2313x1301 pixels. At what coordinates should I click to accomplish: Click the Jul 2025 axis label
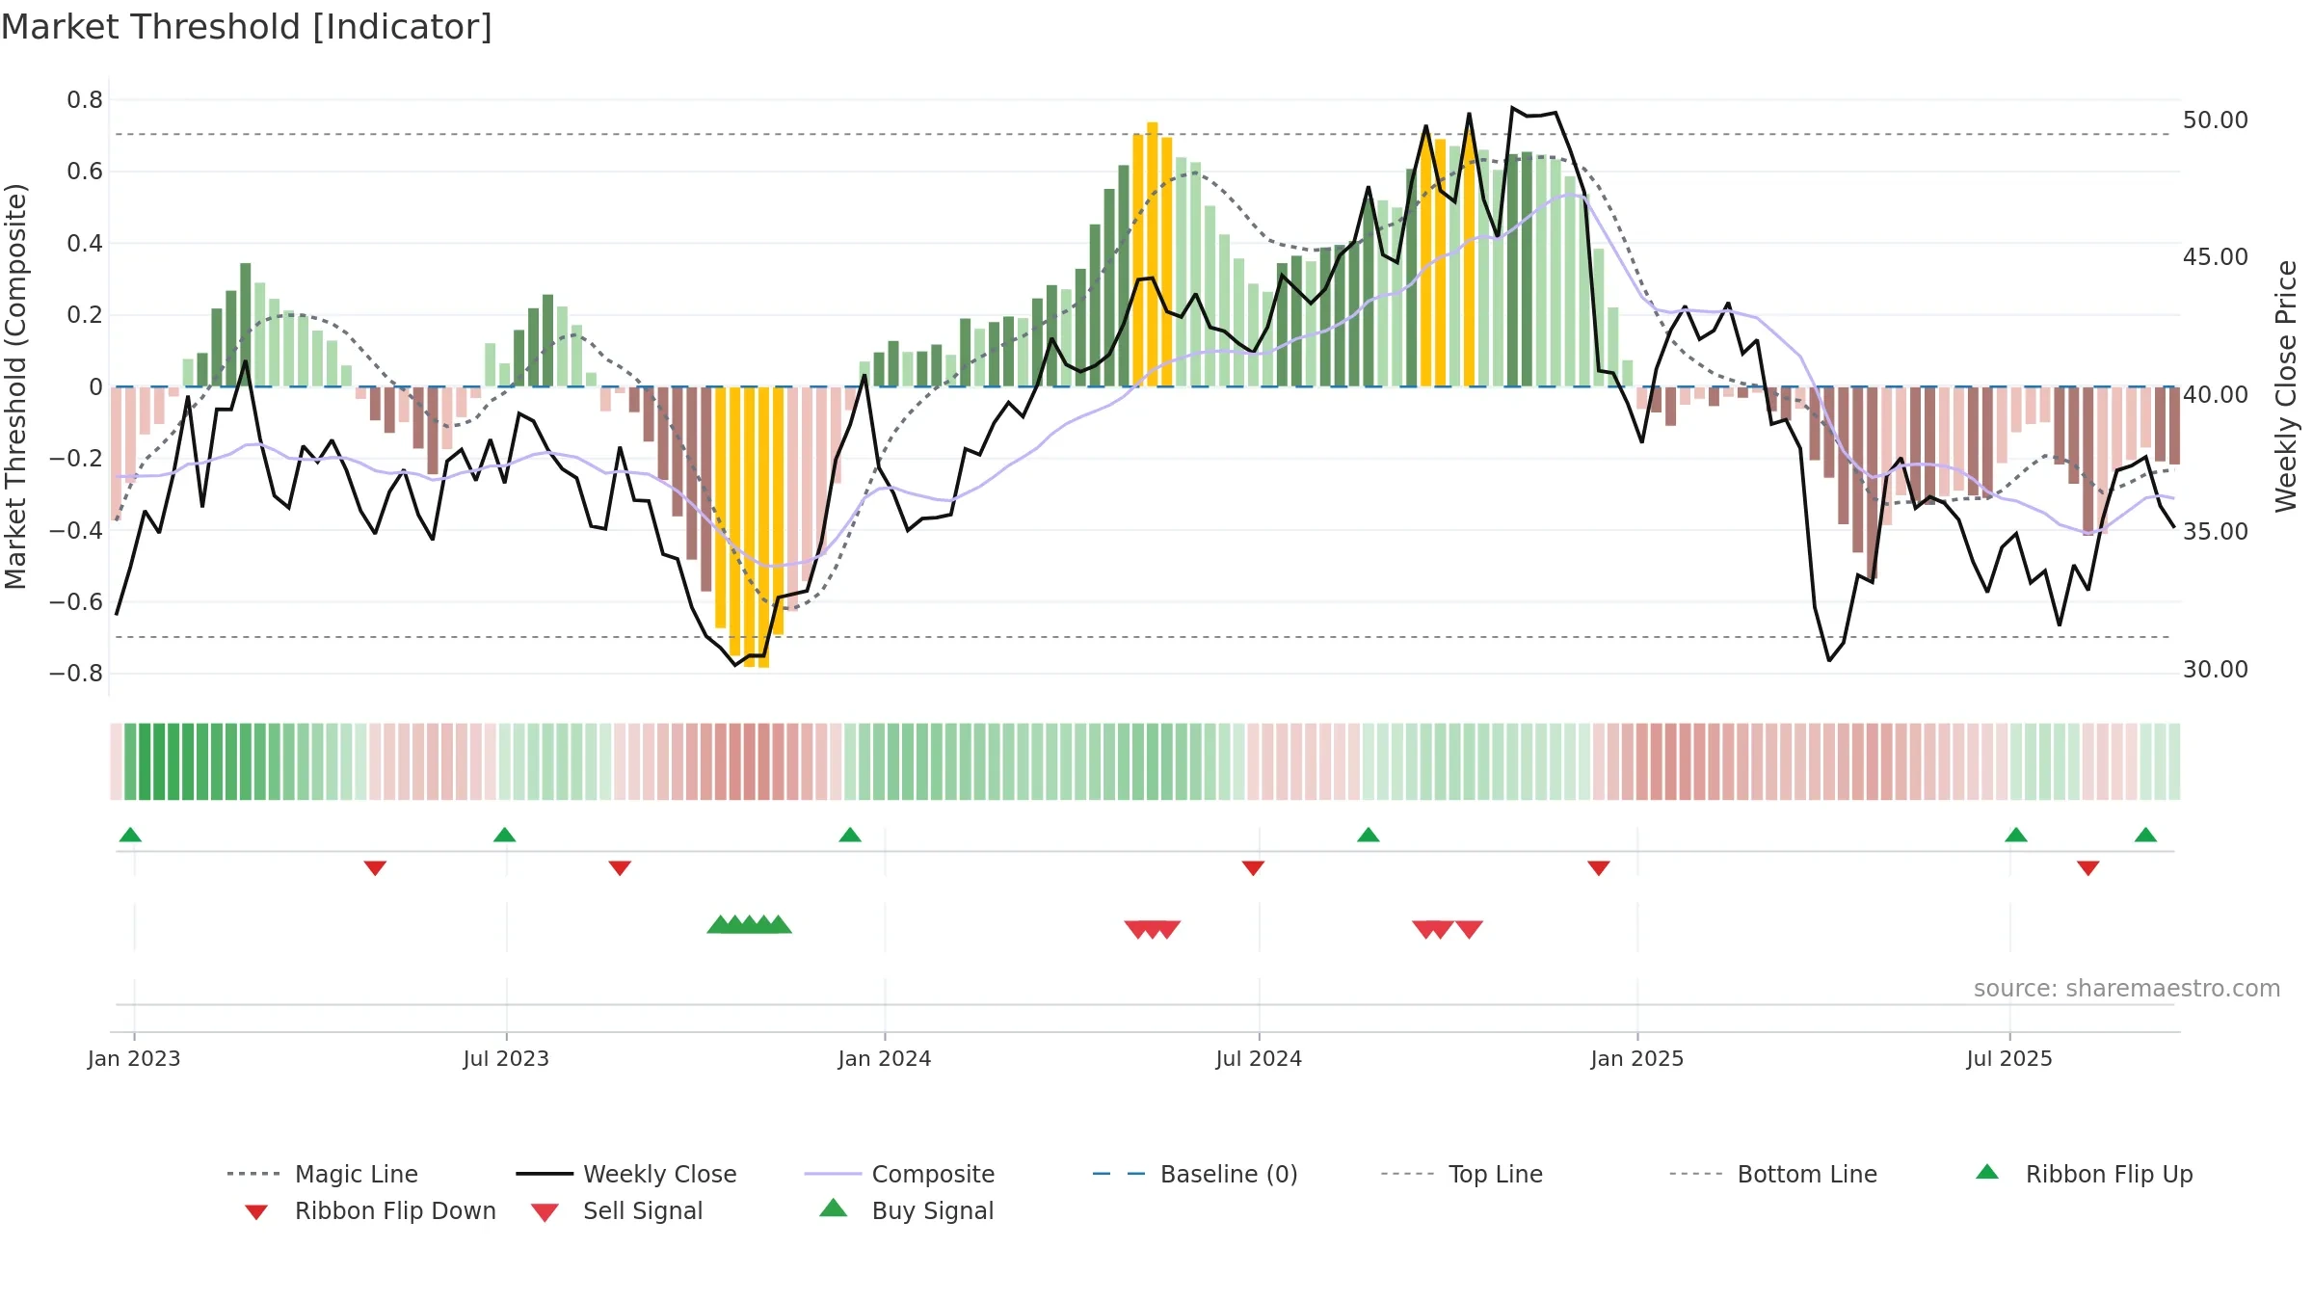pyautogui.click(x=2009, y=1058)
